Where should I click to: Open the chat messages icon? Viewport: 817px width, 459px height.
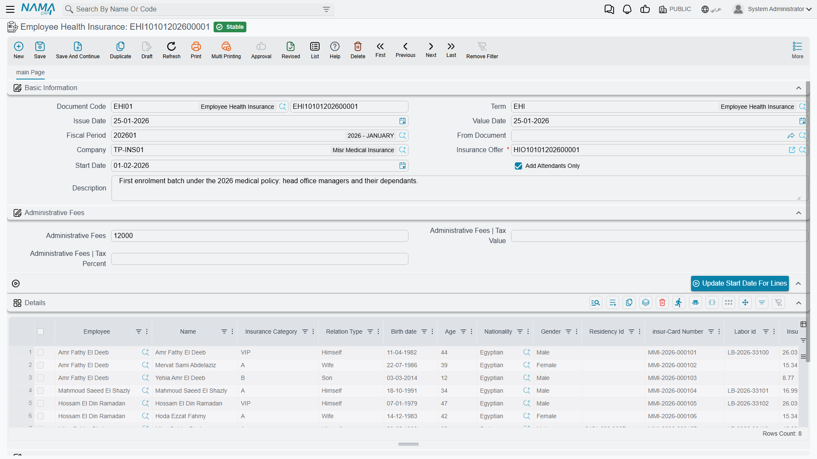coord(609,9)
